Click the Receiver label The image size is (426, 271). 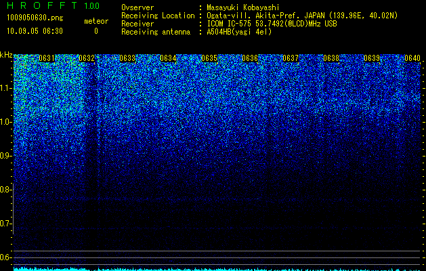137,24
